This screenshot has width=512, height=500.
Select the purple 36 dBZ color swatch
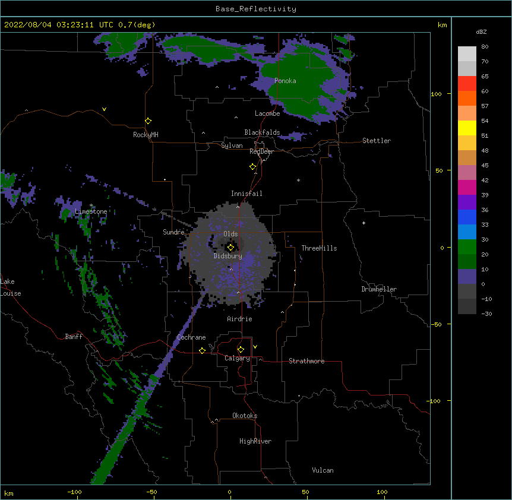[467, 202]
